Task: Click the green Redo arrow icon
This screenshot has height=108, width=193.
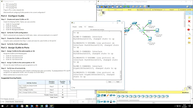Action: point(128,7)
